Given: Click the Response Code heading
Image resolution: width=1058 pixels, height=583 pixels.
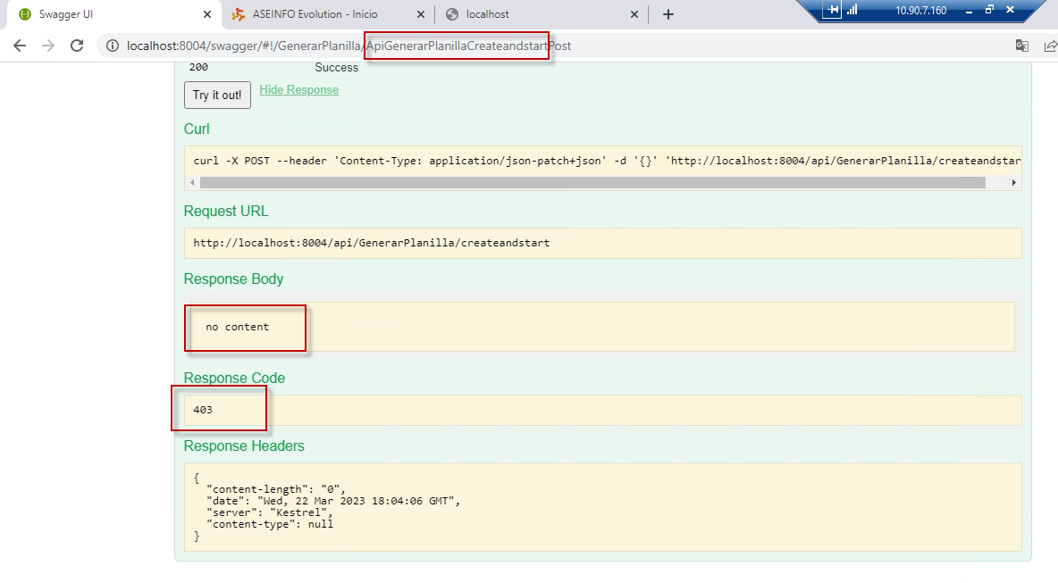Looking at the screenshot, I should [234, 379].
